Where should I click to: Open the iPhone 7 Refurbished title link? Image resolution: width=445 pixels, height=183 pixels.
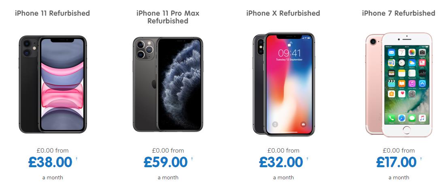[399, 13]
